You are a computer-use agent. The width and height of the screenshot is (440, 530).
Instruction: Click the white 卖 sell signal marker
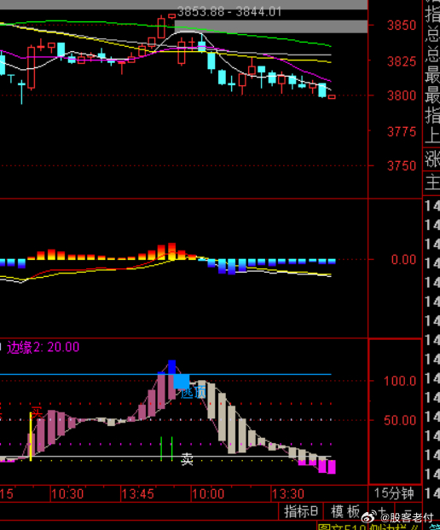tap(187, 459)
